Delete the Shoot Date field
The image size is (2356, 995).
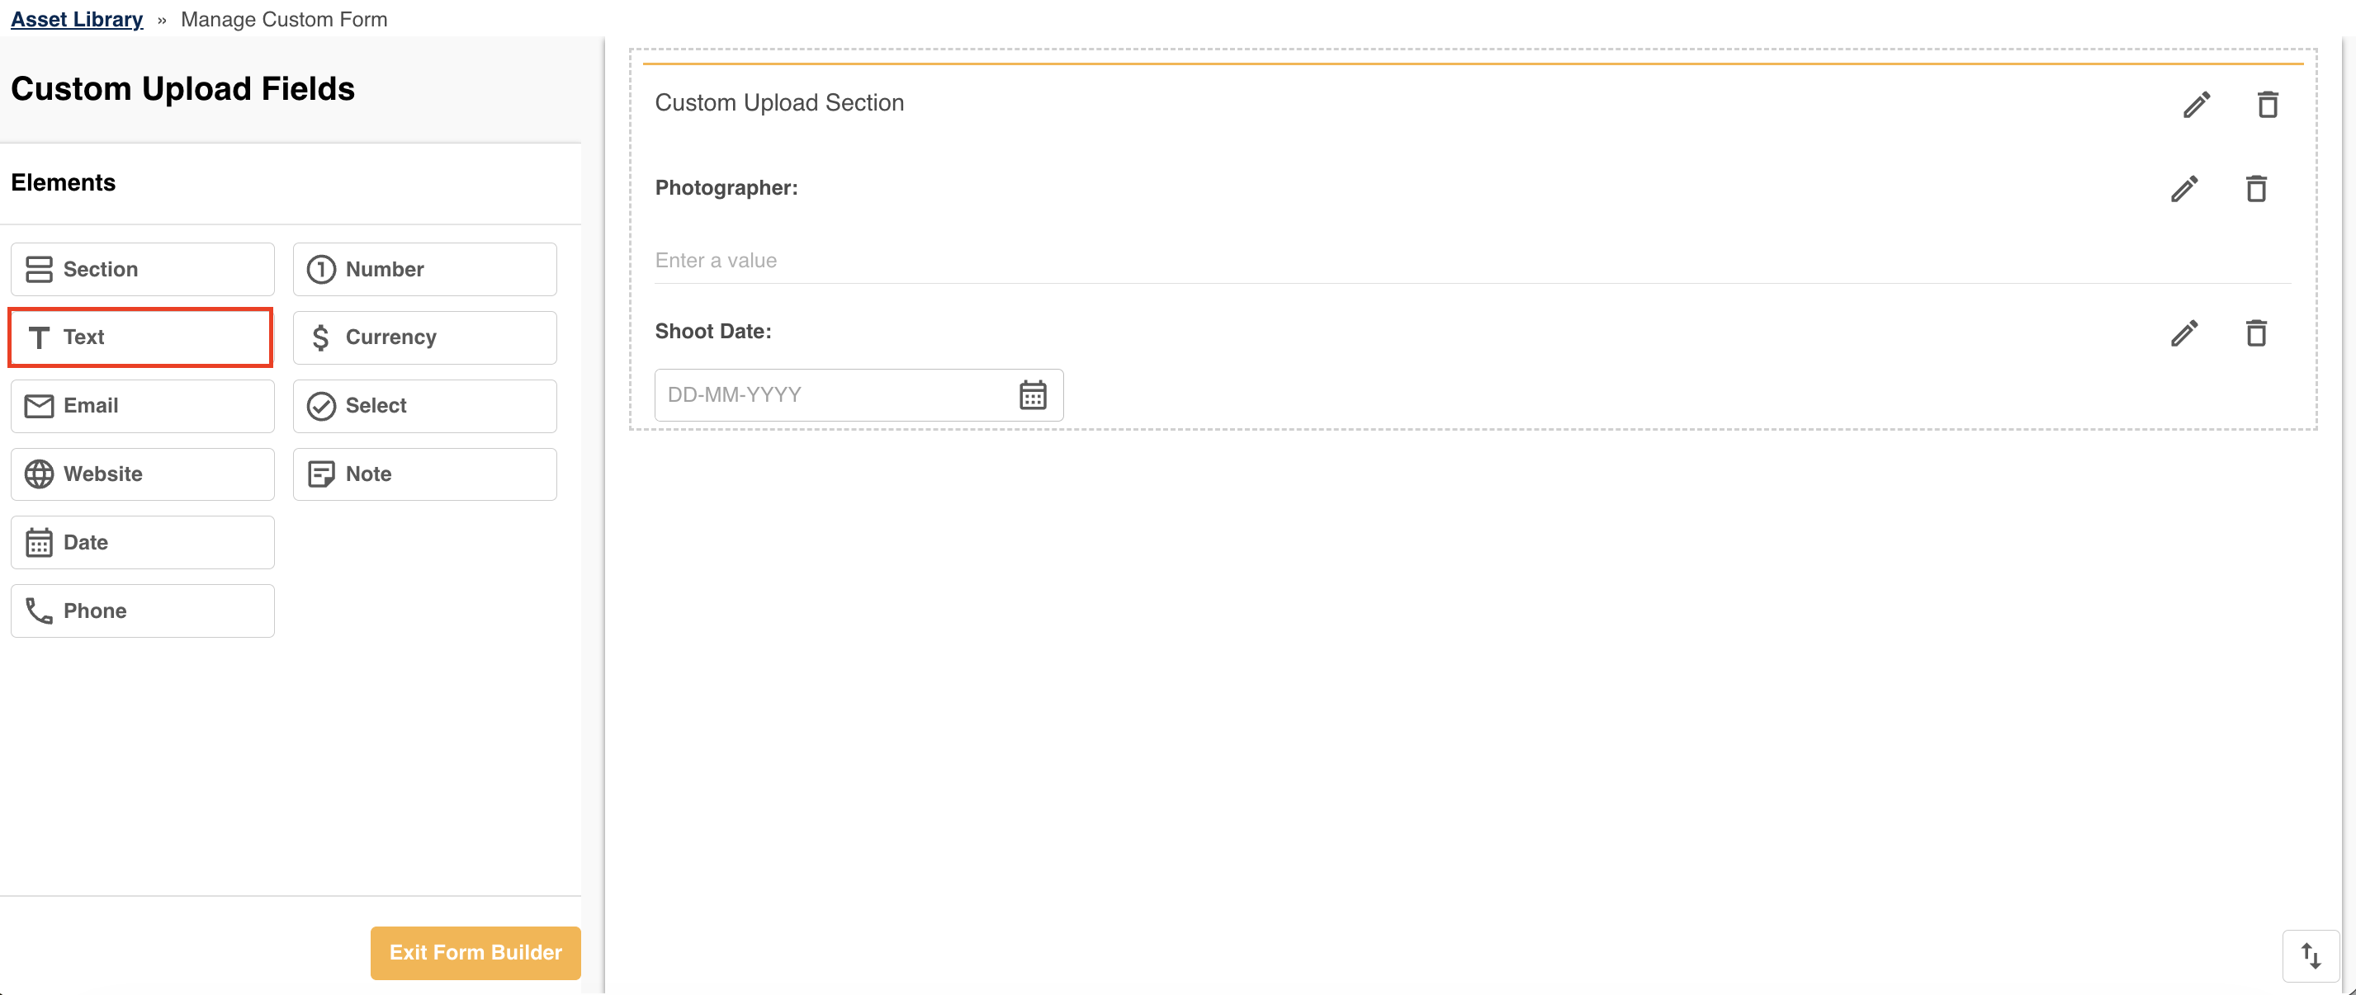(2256, 333)
